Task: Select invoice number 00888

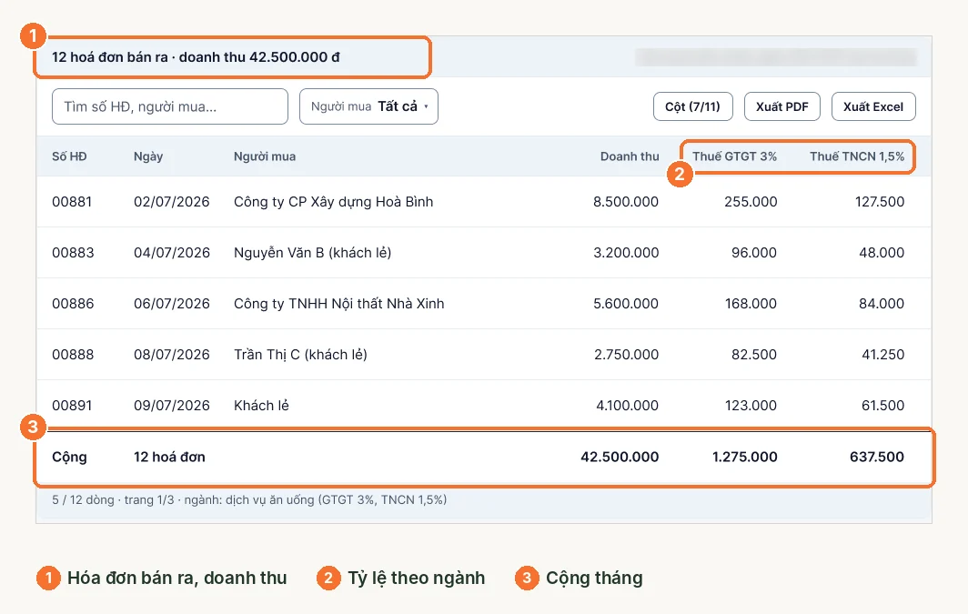Action: [73, 354]
